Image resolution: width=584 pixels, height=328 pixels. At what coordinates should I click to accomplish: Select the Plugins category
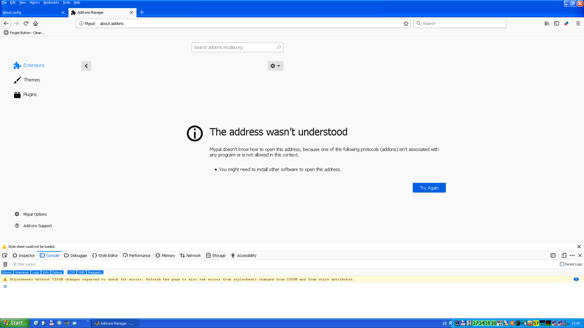25,94
